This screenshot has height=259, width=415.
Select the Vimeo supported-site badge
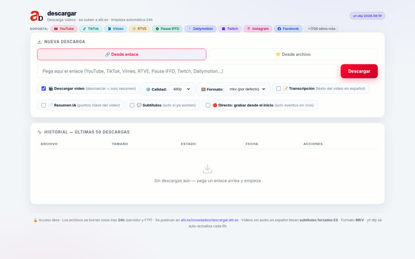tap(116, 29)
